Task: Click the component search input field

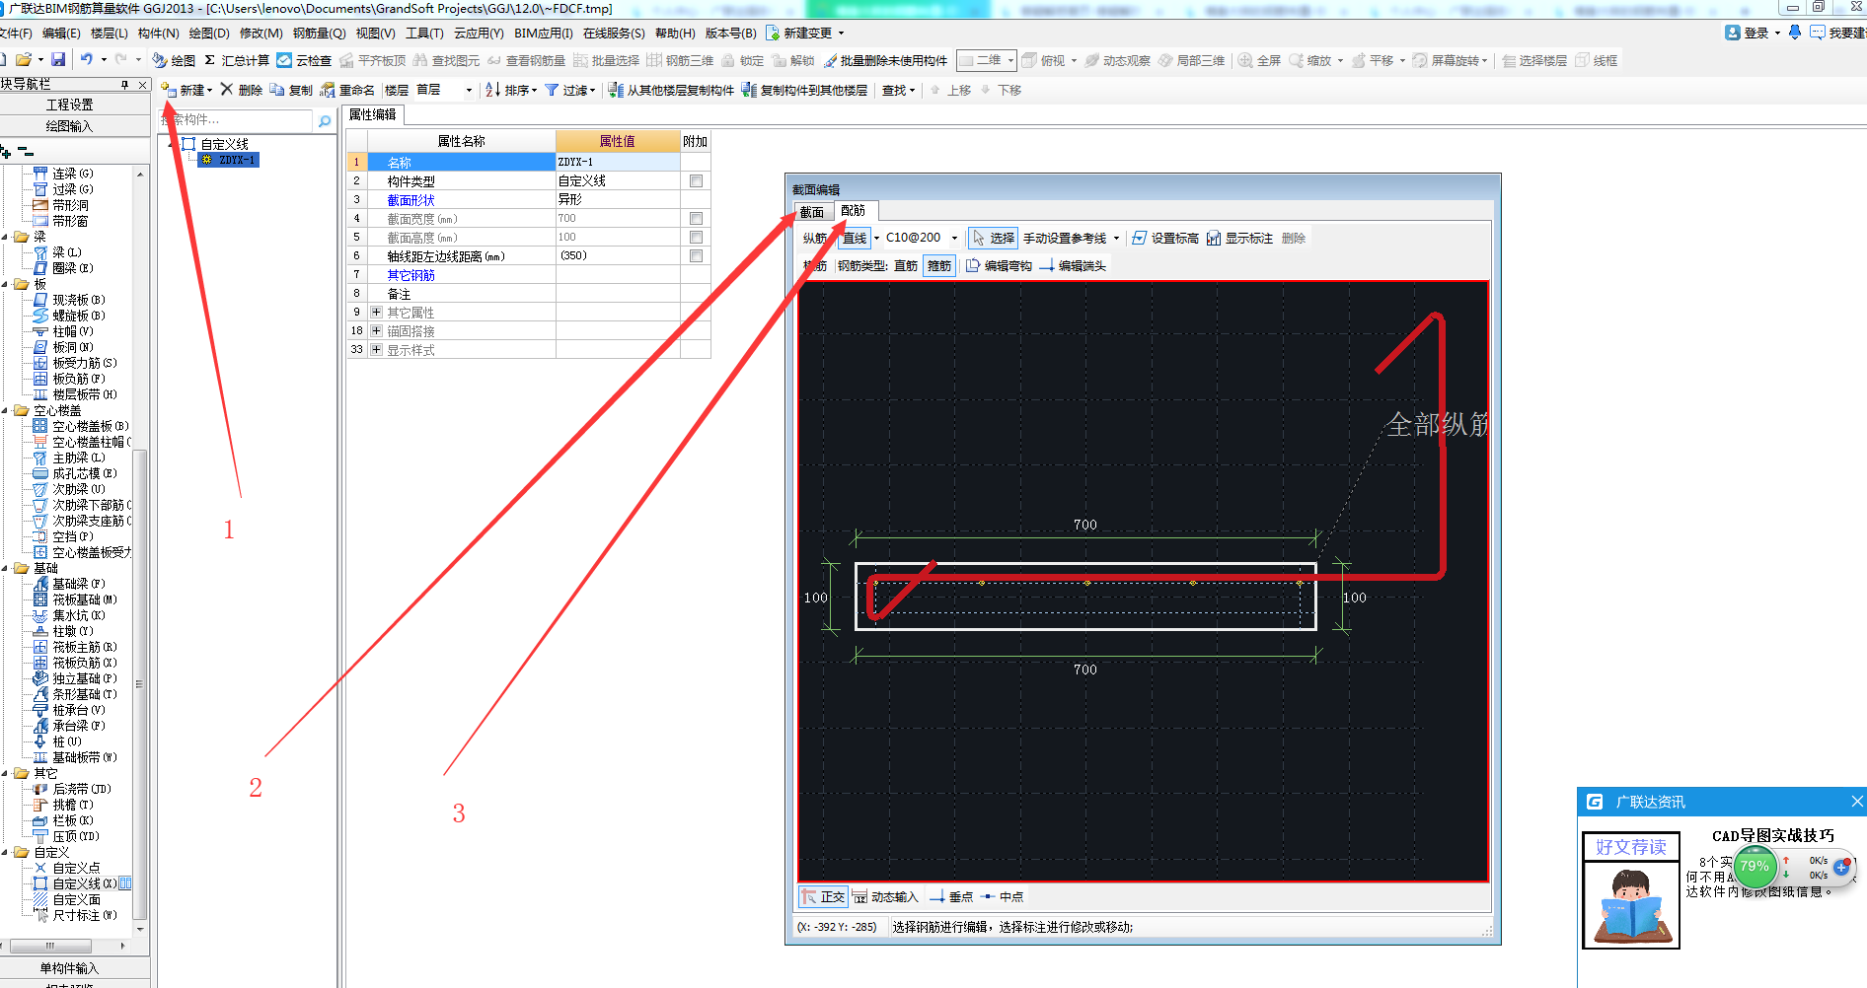Action: coord(237,120)
